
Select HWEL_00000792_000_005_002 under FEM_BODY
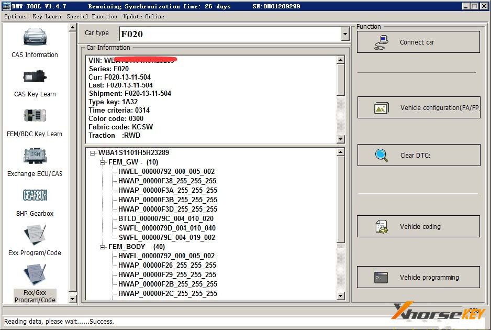click(166, 256)
